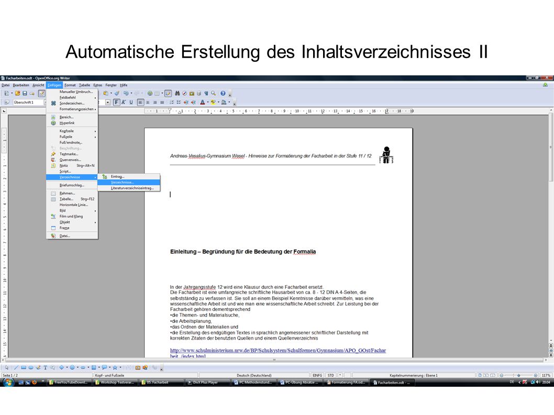This screenshot has width=554, height=415.
Task: Click the Decrease Indent icon
Action: click(186, 103)
